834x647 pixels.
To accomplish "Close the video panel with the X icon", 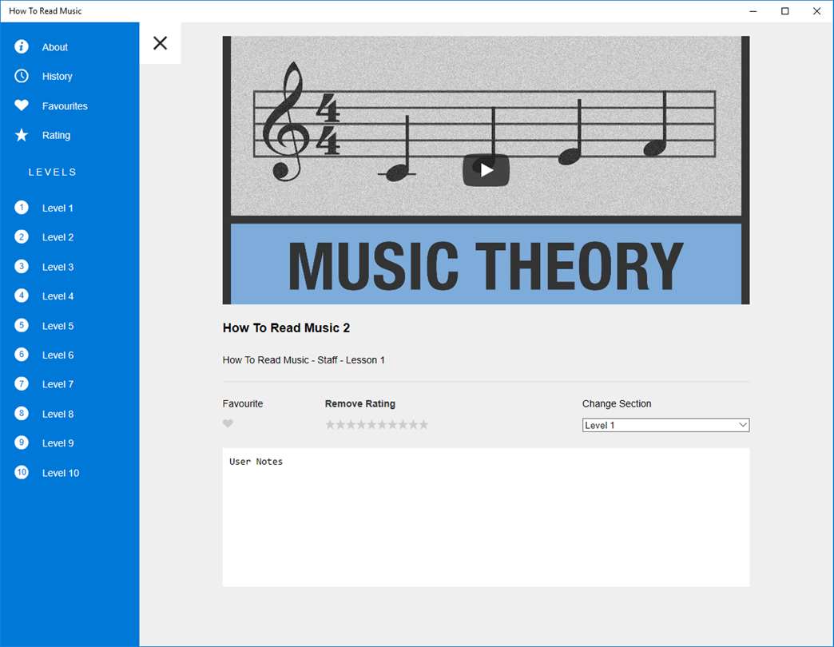I will click(160, 43).
